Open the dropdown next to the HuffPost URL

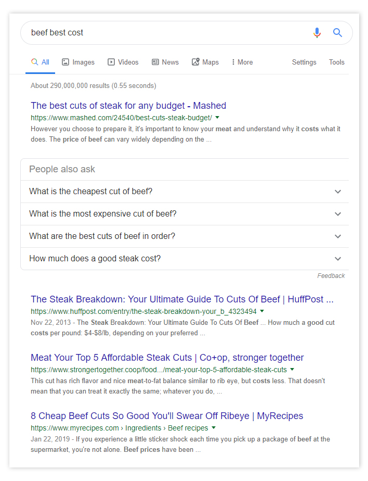click(x=262, y=310)
